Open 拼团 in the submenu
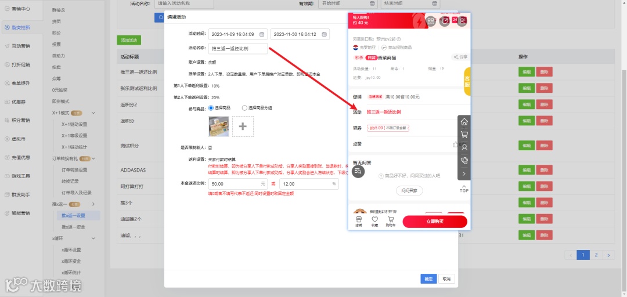627x297 pixels. point(56,21)
